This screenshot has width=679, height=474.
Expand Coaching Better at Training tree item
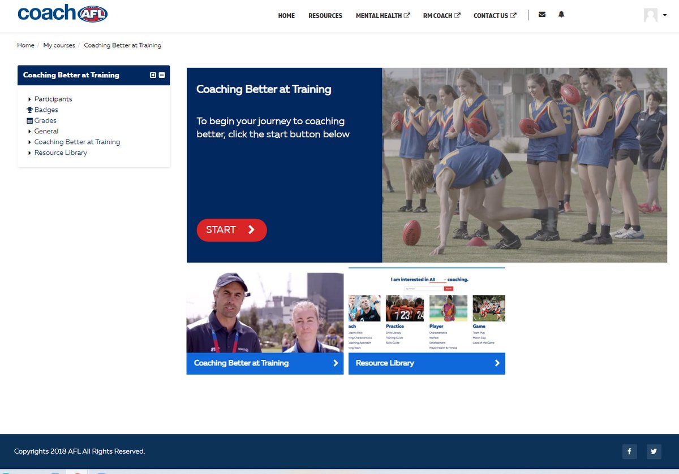point(29,142)
